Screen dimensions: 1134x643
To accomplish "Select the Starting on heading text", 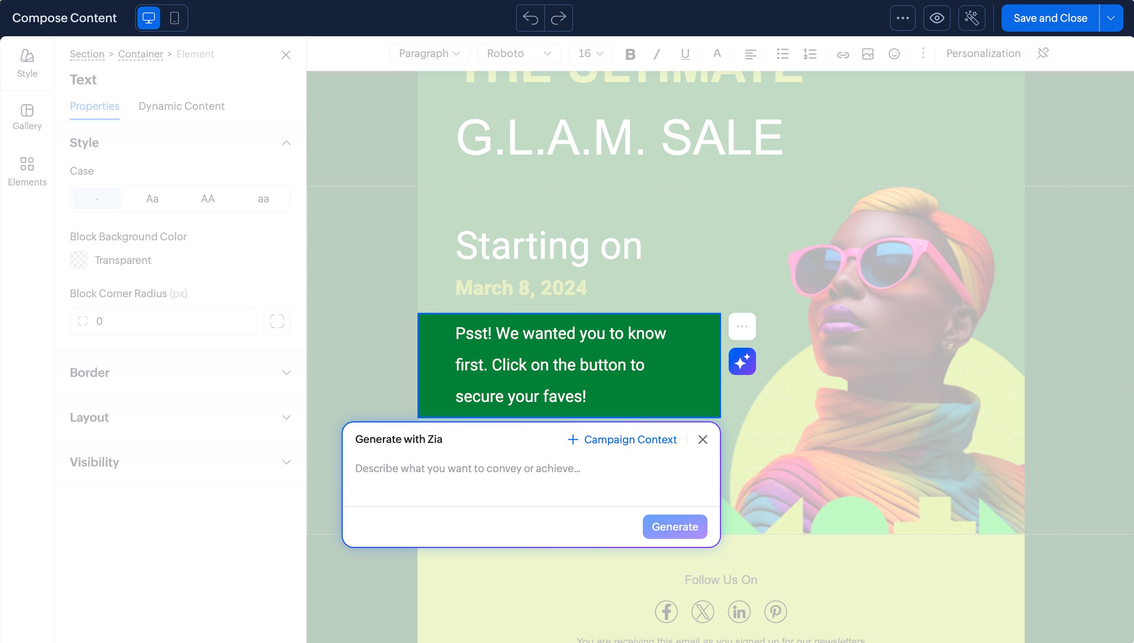I will (x=549, y=247).
